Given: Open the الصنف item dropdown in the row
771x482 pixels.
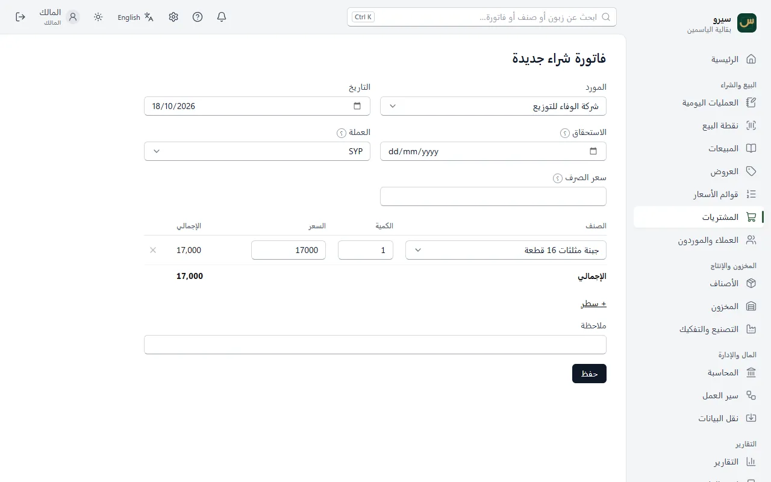Looking at the screenshot, I should [x=506, y=250].
